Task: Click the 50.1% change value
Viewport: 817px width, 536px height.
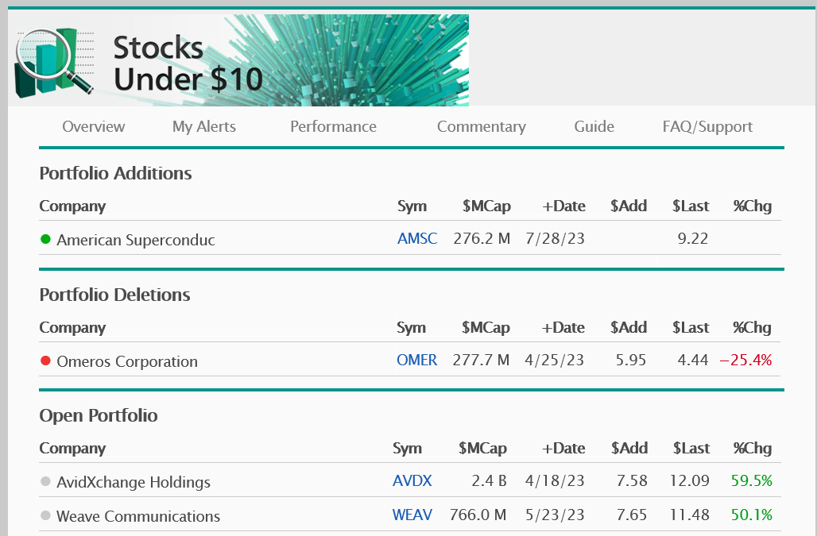Action: 751,515
